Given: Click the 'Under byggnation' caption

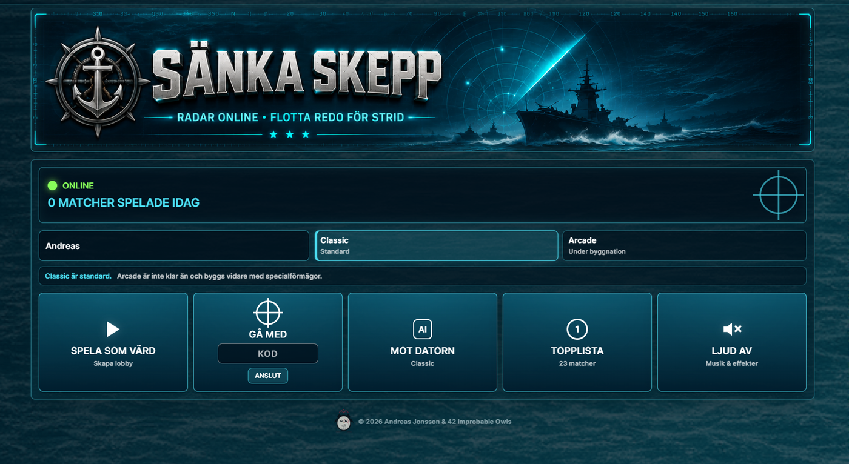Looking at the screenshot, I should (x=597, y=251).
